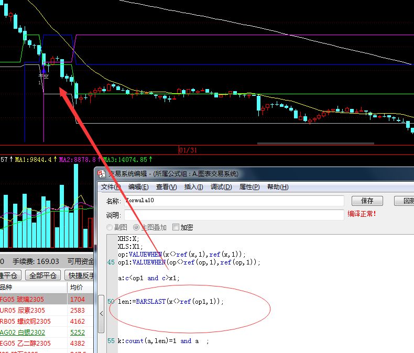The image size is (414, 353).
Task: Select the RB05 螺纹钢2305 row
Action: click(47, 322)
